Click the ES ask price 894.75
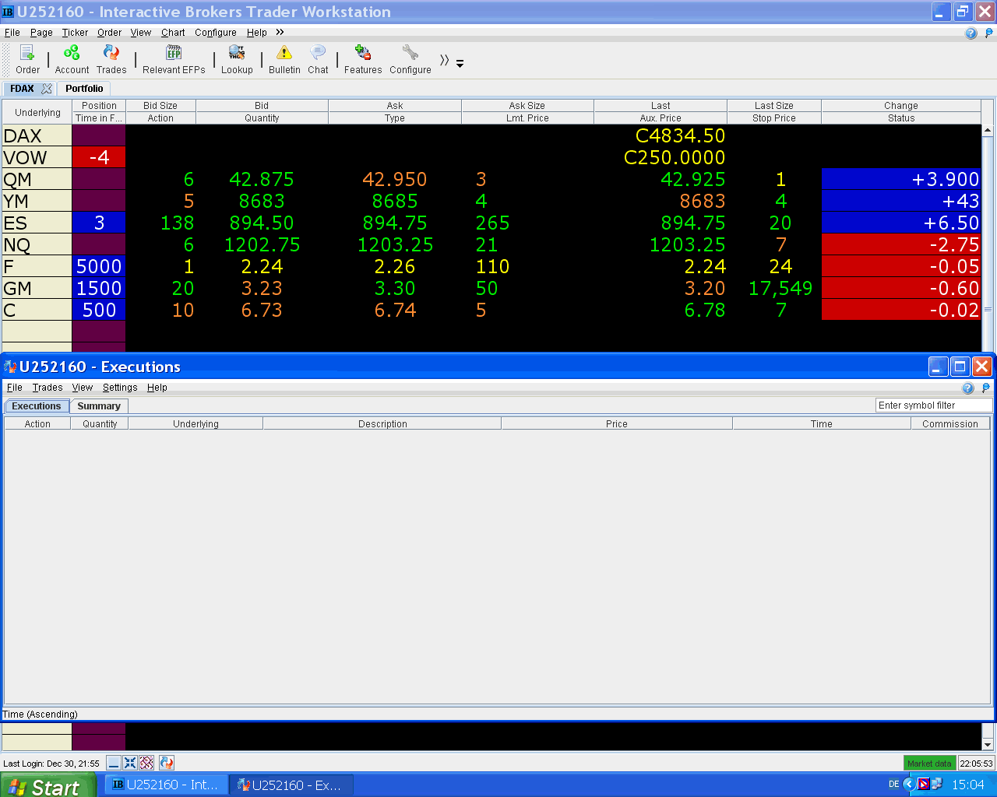This screenshot has width=997, height=797. (x=395, y=223)
